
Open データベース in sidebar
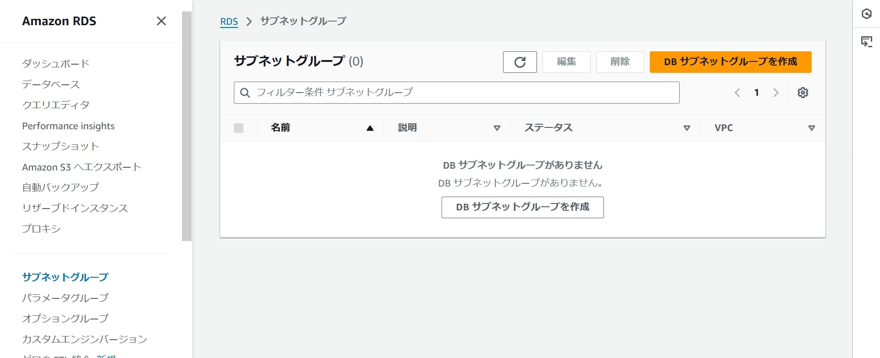(51, 84)
